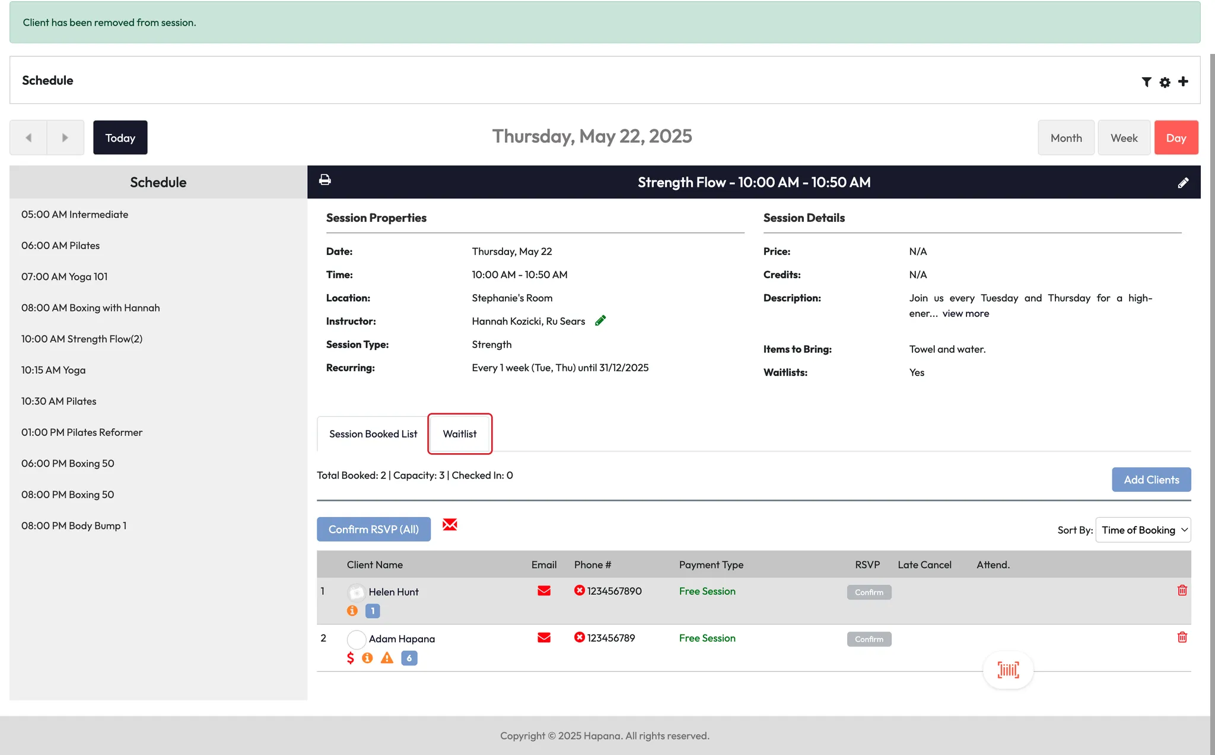Click the Add Clients button
This screenshot has width=1215, height=755.
click(x=1151, y=480)
